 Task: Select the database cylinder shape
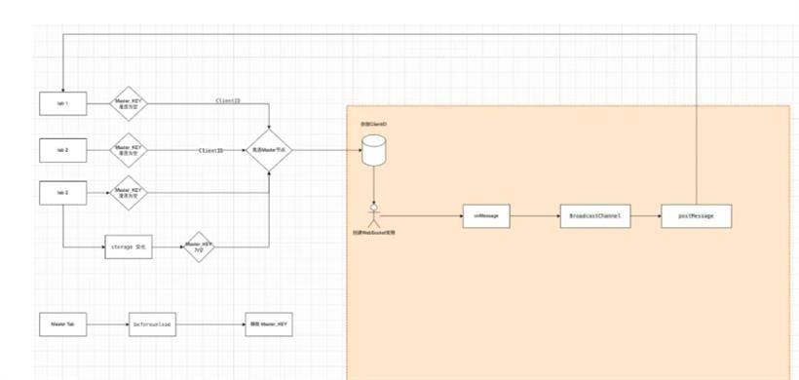[x=374, y=150]
